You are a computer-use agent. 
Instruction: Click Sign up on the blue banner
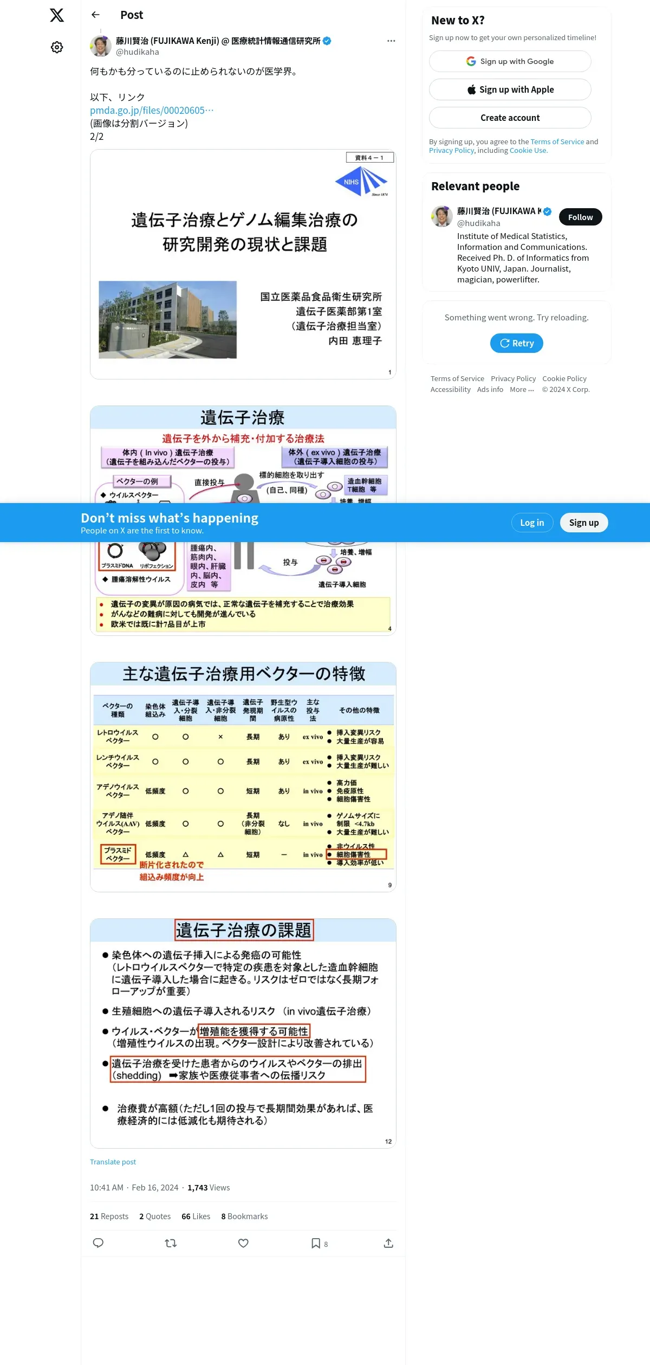[x=584, y=523]
